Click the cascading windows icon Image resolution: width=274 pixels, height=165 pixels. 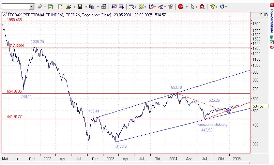[131, 7]
